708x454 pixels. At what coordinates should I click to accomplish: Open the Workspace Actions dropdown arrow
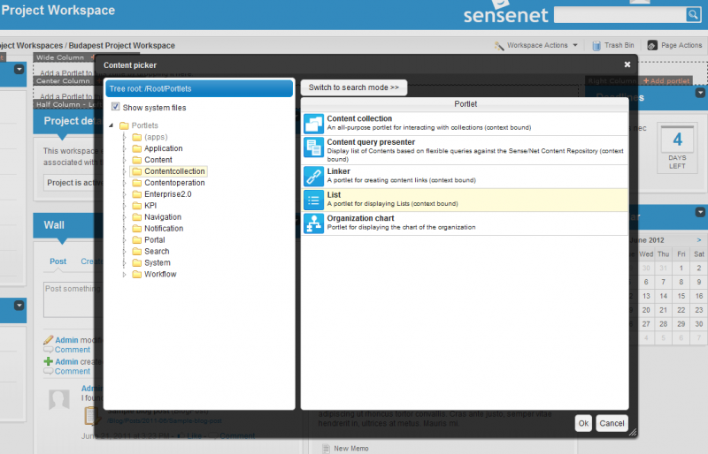[x=575, y=45]
